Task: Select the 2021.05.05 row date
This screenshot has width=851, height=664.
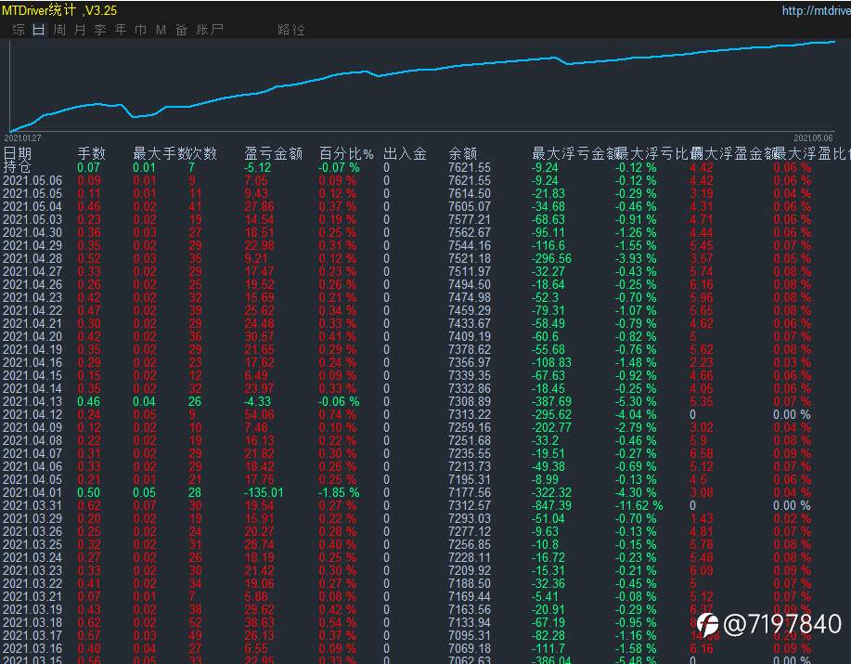Action: point(32,193)
